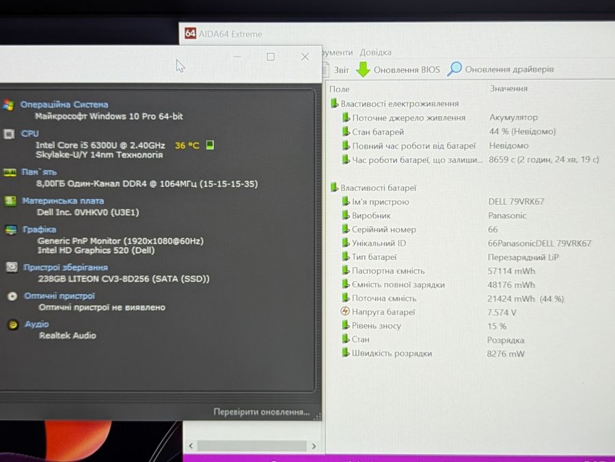Viewport: 615px width, 462px height.
Task: Click the value Акумулятор
Action: [513, 117]
